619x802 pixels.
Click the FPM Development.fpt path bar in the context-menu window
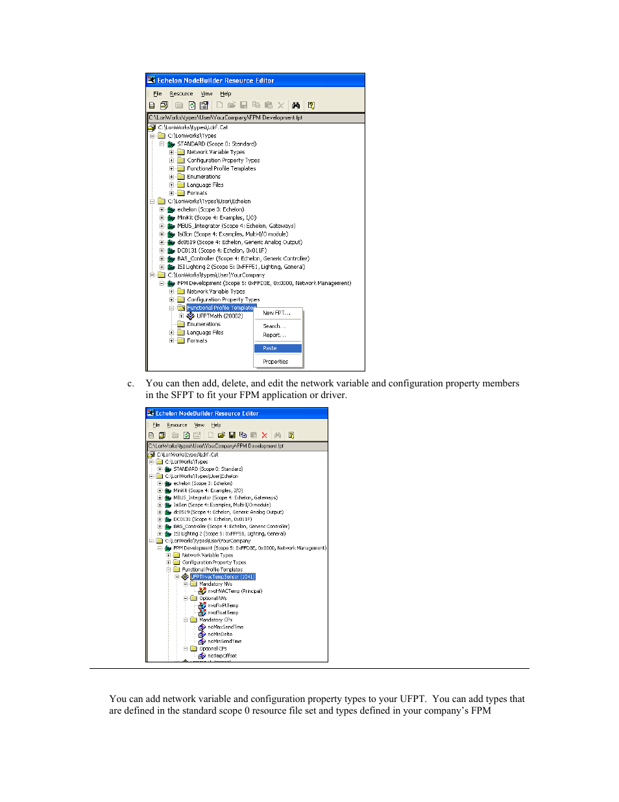click(x=256, y=118)
